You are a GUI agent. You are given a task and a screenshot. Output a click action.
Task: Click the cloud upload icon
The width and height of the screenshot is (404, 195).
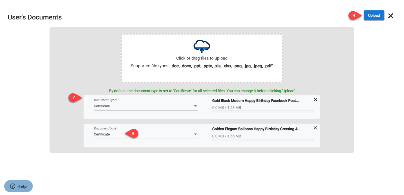pos(202,46)
